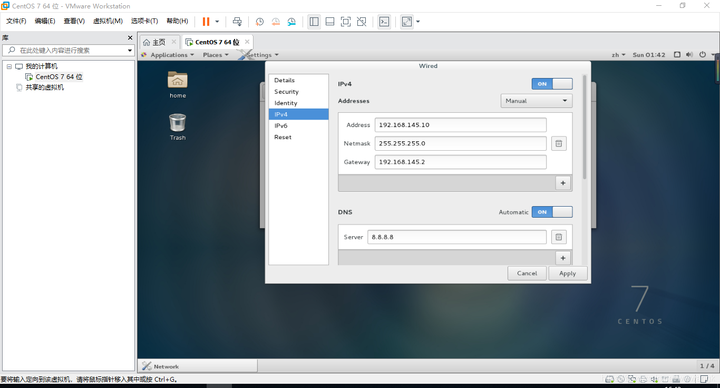This screenshot has height=388, width=720.
Task: Click the volume icon in top bar
Action: tap(689, 55)
